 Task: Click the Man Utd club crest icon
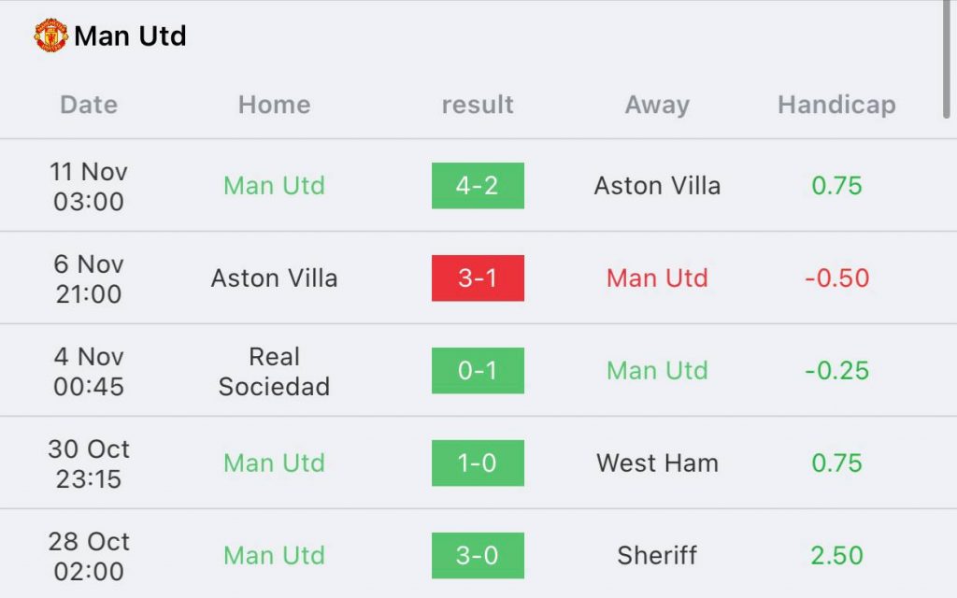50,36
